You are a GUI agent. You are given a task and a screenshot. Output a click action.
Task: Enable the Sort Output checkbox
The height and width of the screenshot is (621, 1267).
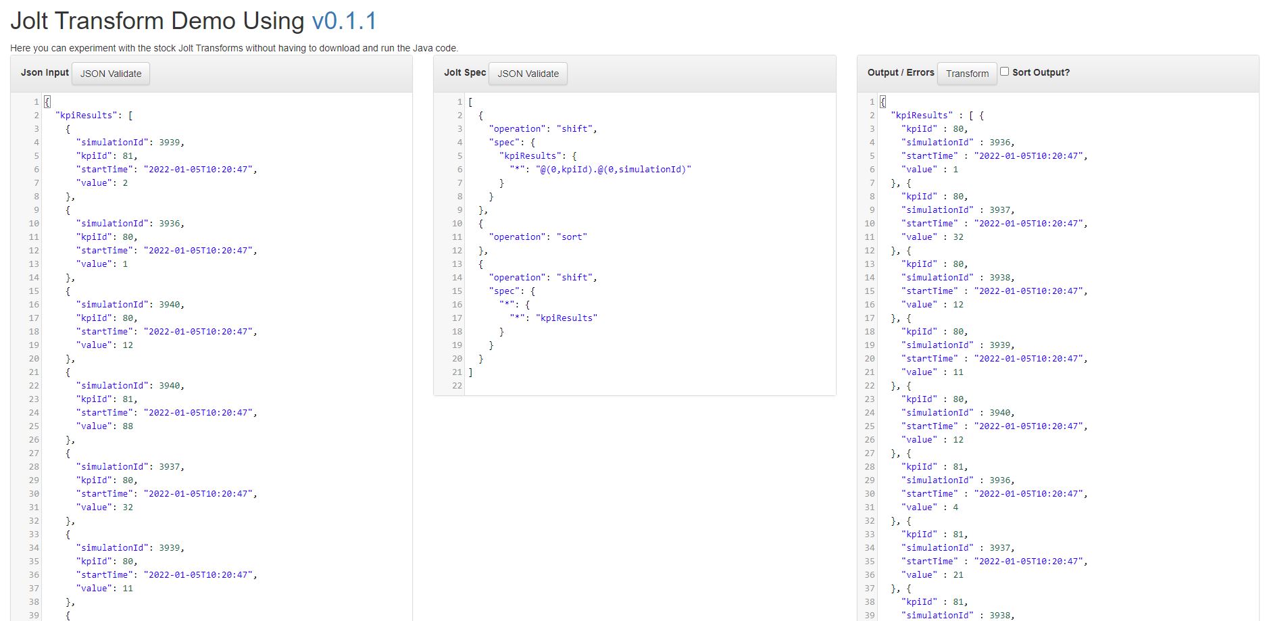point(1004,72)
